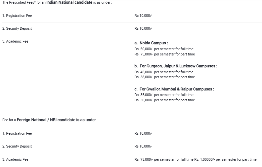Click Academic Fee label in Foreign National section
Screen dimensions: 262x167
[15, 159]
